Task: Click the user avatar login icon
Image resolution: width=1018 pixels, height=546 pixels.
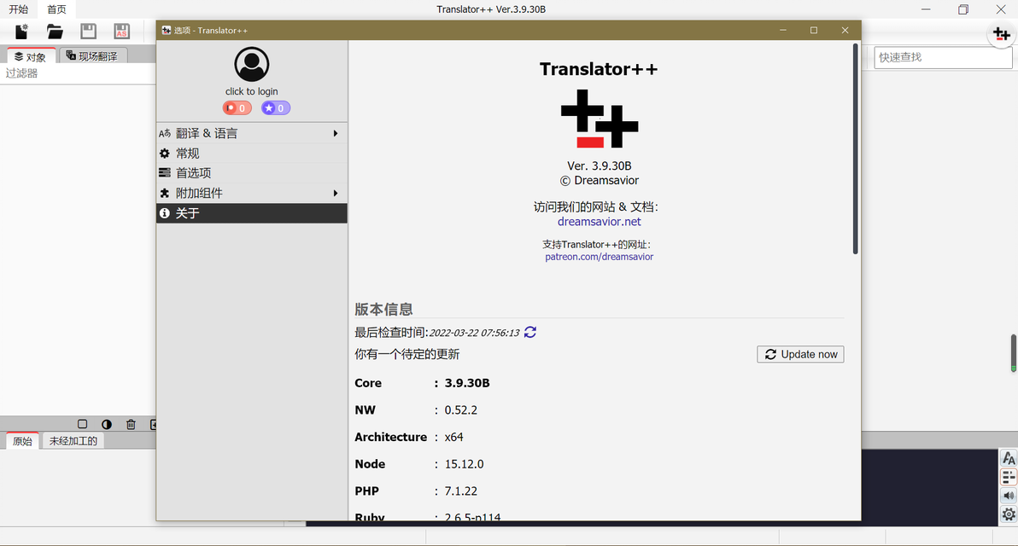Action: coord(252,64)
